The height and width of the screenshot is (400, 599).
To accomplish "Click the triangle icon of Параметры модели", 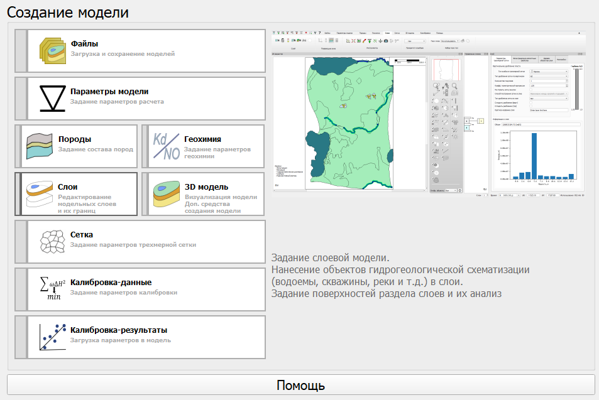I will 52,99.
